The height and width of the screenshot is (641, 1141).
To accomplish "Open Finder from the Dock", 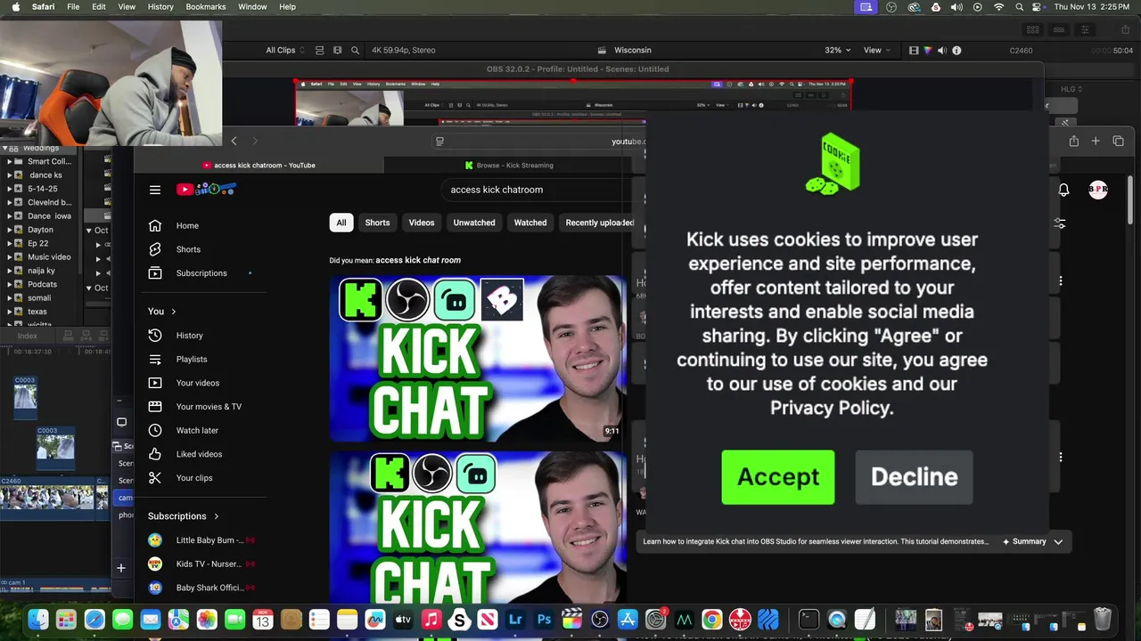I will [x=37, y=619].
